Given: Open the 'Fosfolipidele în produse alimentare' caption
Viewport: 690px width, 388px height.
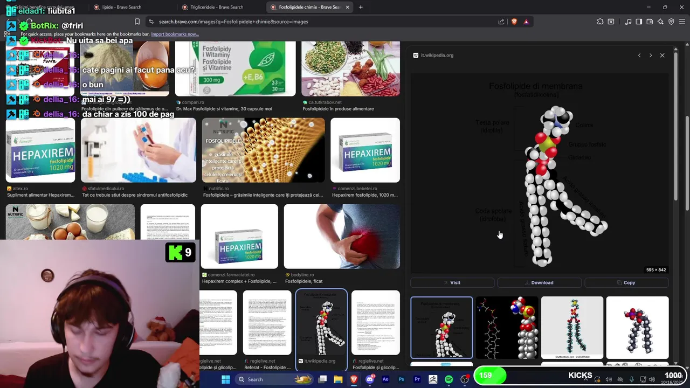Looking at the screenshot, I should point(338,109).
